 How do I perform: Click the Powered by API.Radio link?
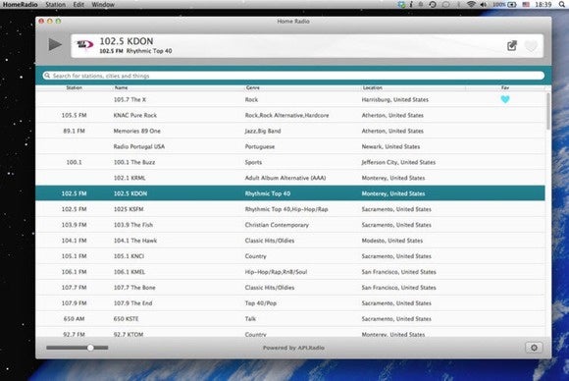pyautogui.click(x=293, y=348)
